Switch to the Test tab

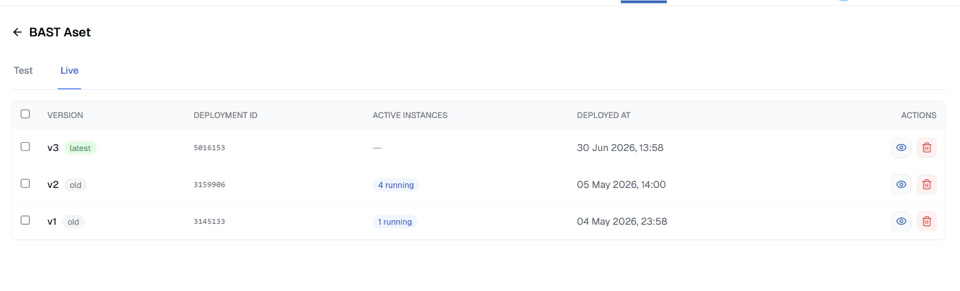[x=23, y=71]
